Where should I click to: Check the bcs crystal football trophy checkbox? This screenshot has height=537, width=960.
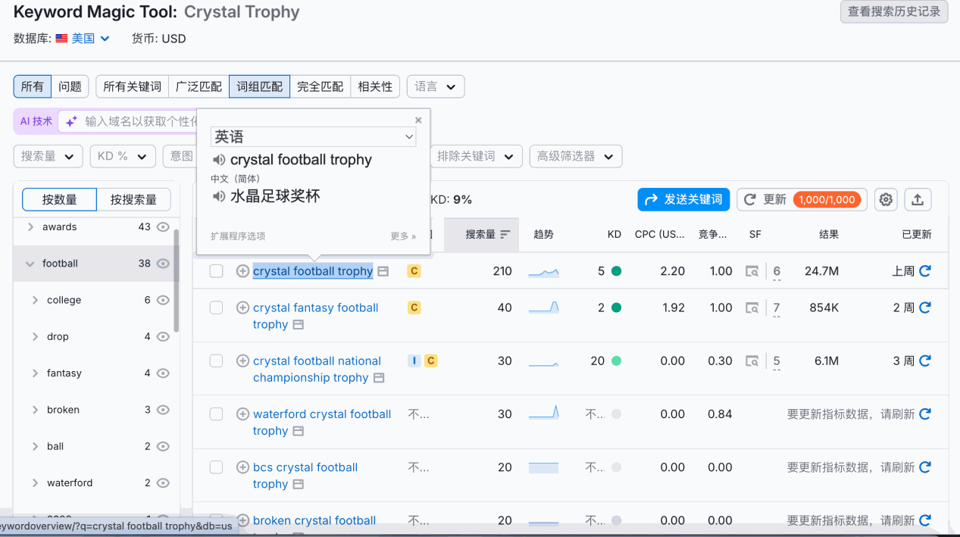[x=216, y=467]
